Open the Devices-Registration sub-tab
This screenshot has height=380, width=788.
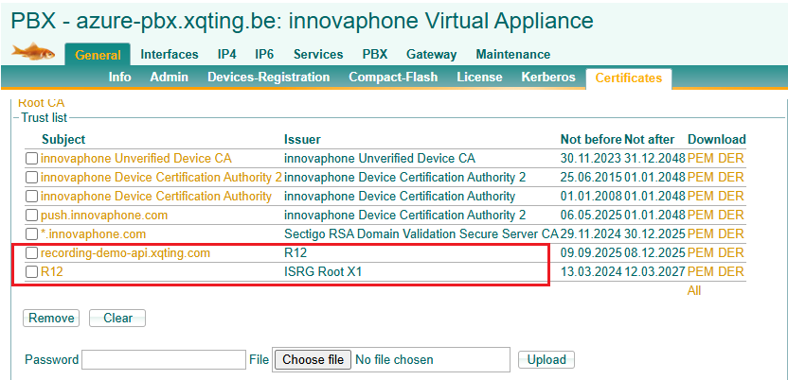click(x=268, y=78)
